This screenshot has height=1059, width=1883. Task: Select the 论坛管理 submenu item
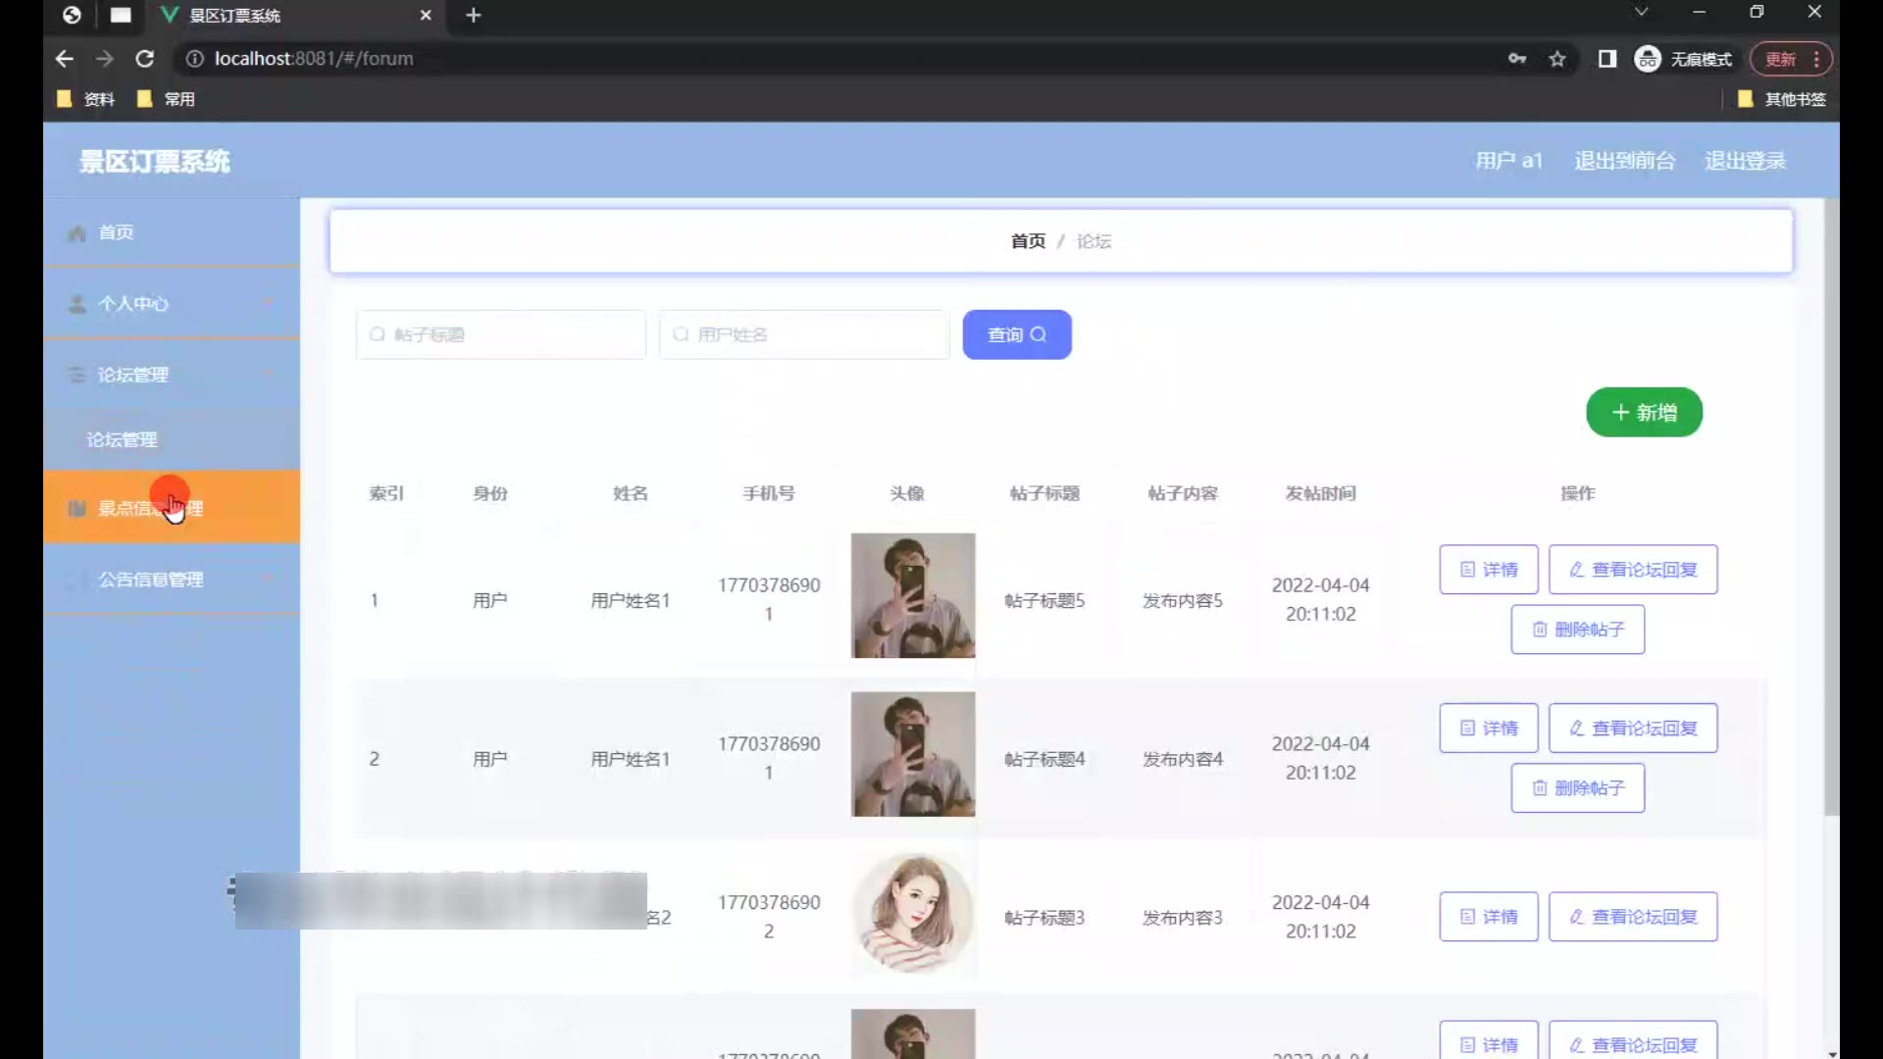point(123,439)
